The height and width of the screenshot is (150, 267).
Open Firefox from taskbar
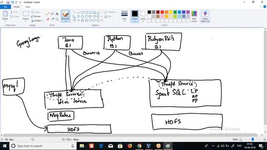tap(130, 146)
